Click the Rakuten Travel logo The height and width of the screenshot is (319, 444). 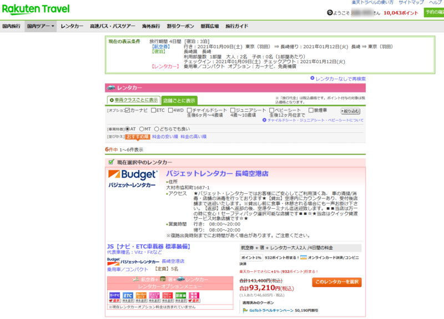pyautogui.click(x=36, y=9)
